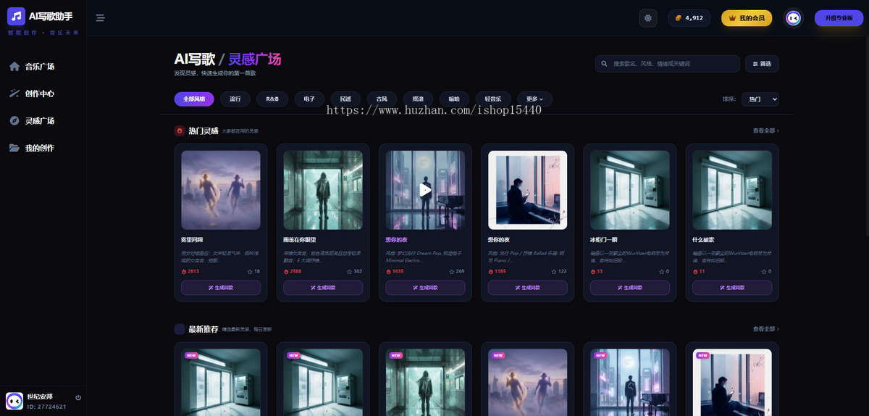Select the R&B style tab
869x416 pixels.
[x=272, y=99]
